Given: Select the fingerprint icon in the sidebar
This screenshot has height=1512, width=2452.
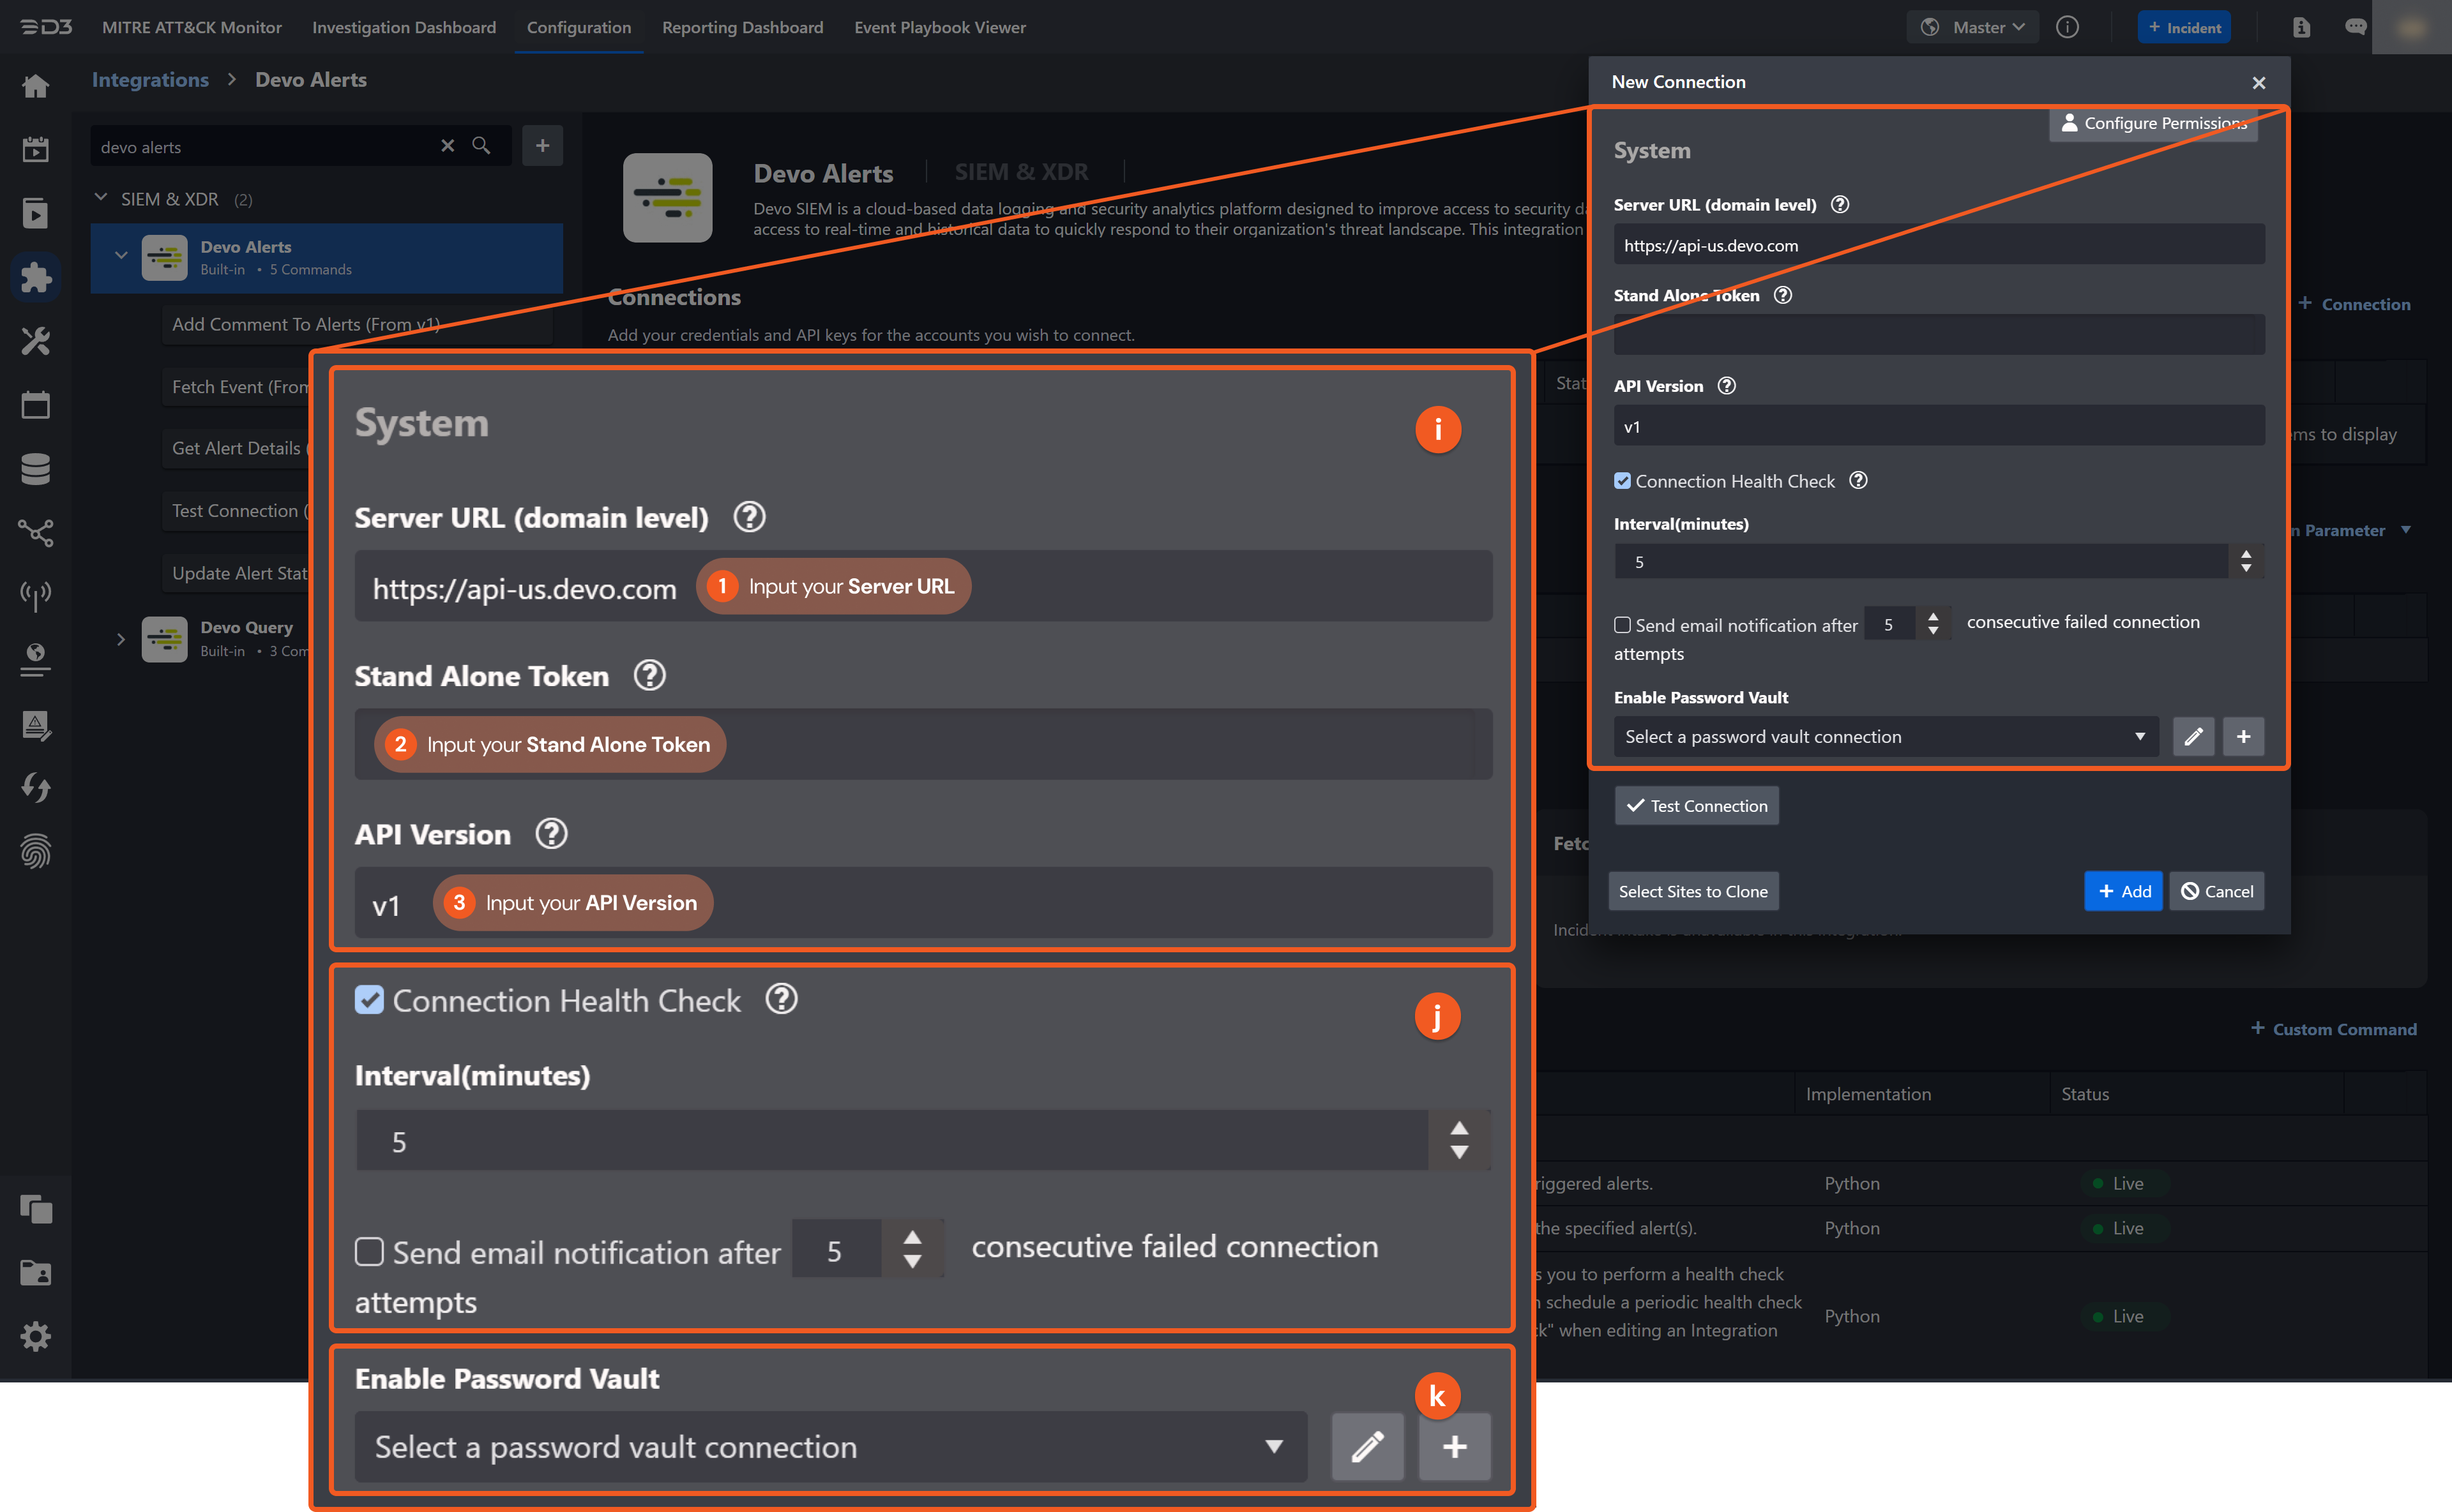Looking at the screenshot, I should point(36,851).
